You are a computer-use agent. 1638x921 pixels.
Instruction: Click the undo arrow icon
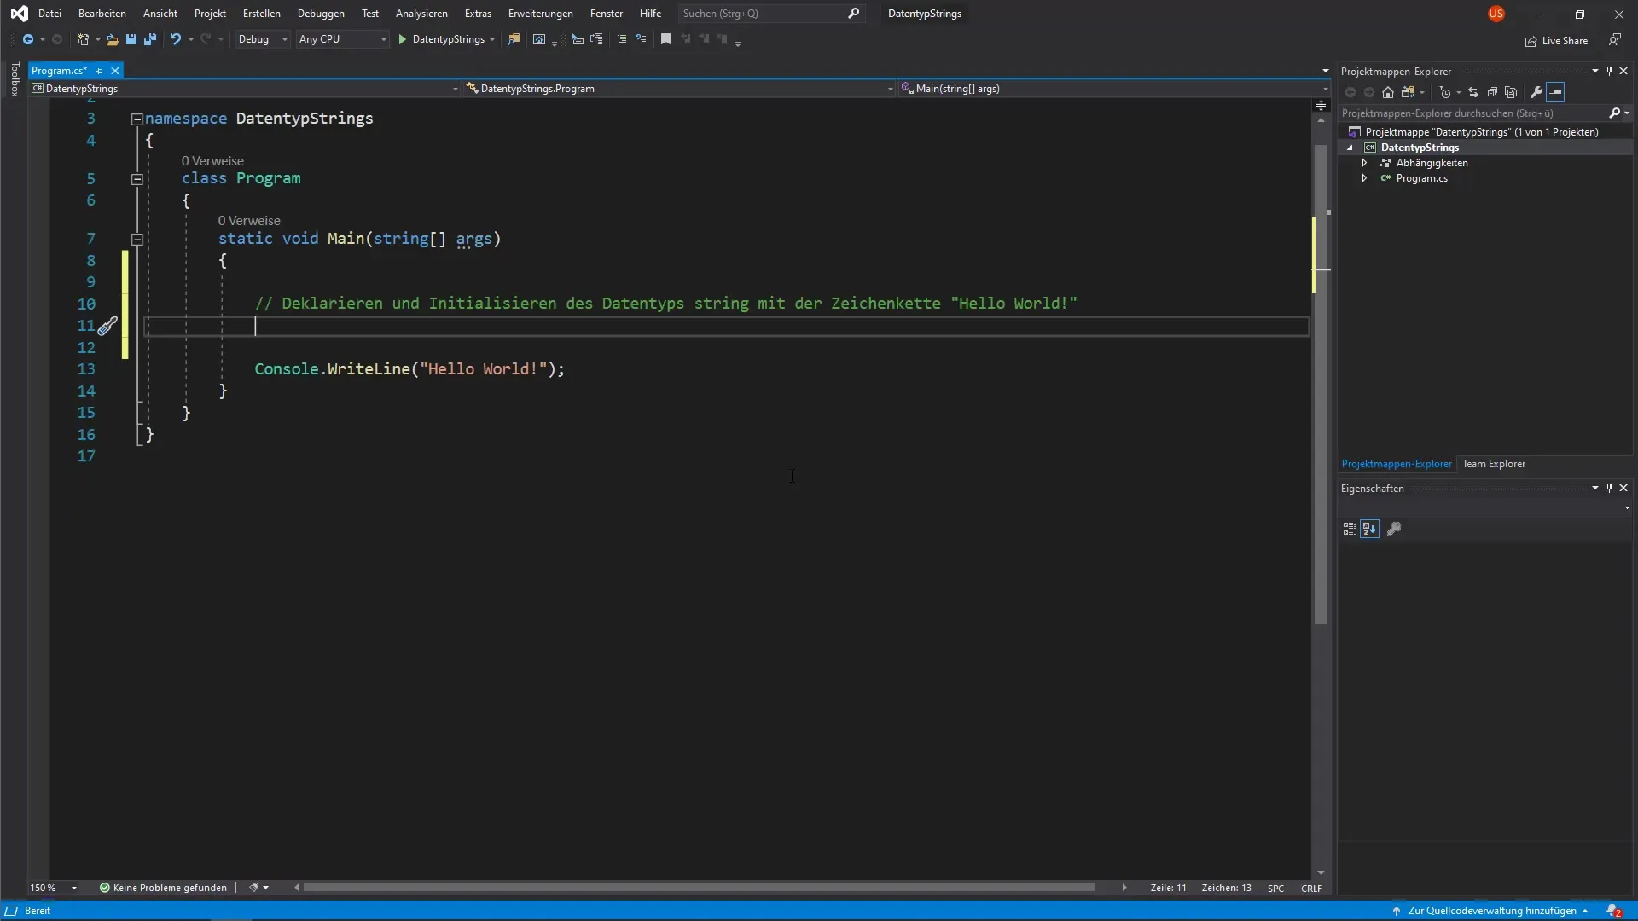175,39
